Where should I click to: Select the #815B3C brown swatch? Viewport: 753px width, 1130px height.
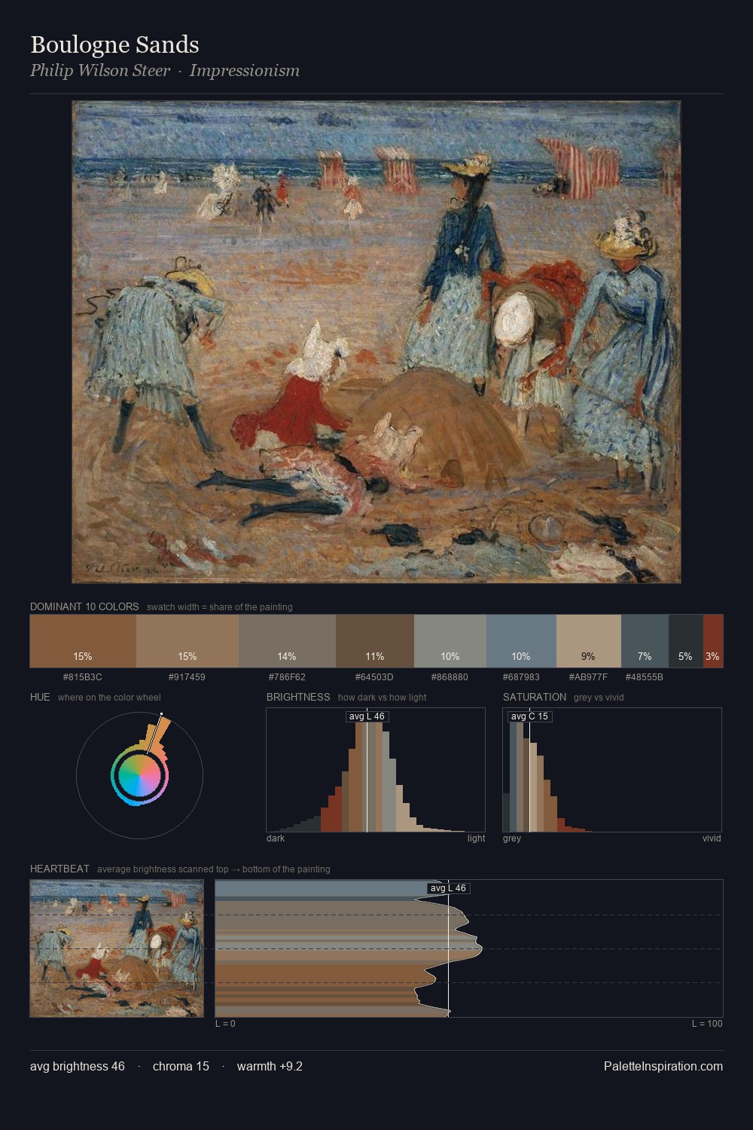(x=83, y=641)
